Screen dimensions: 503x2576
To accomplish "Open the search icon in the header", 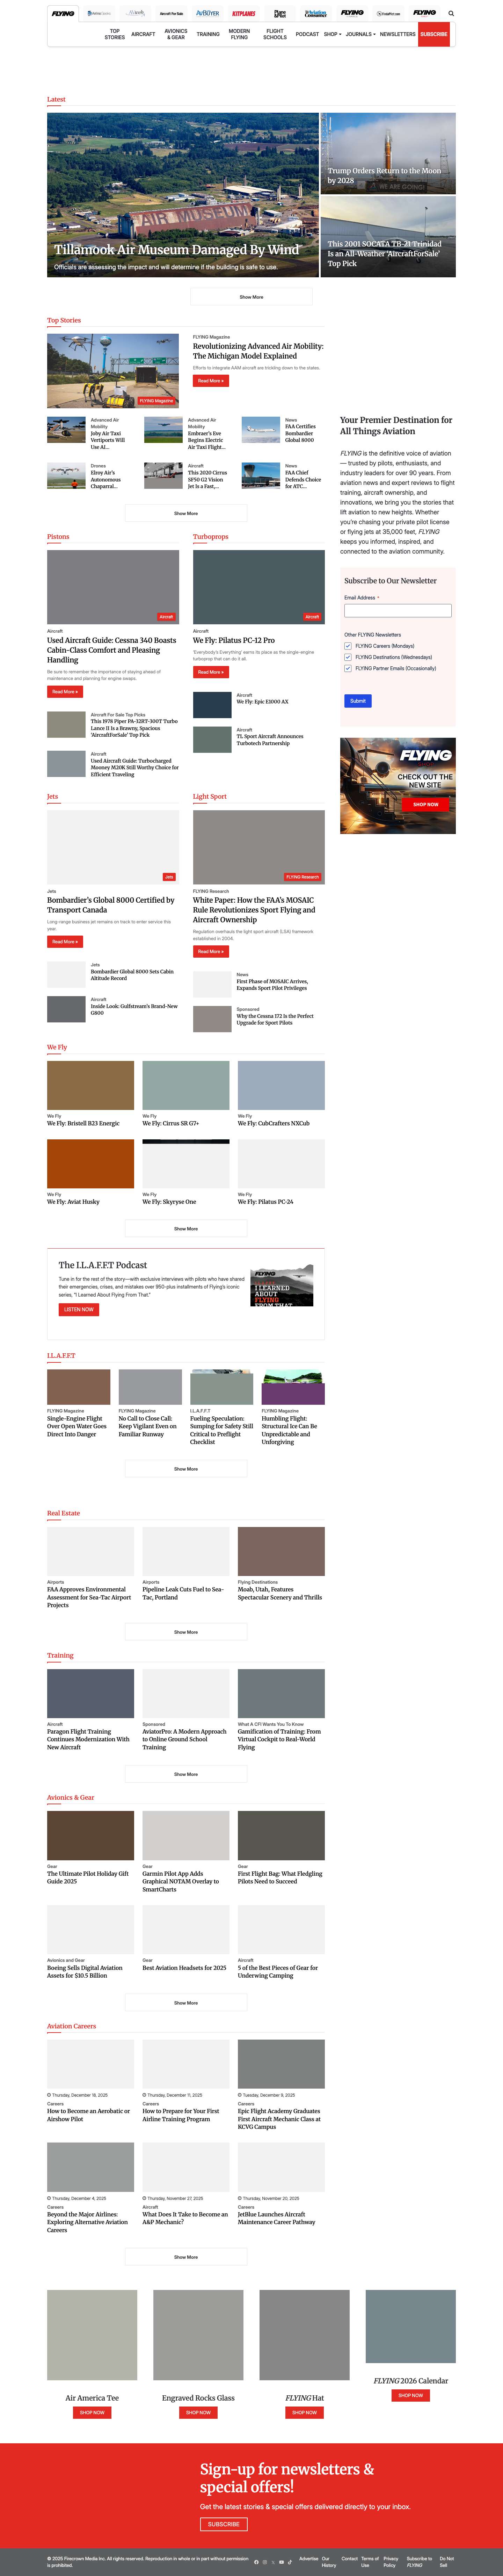I will click(451, 13).
